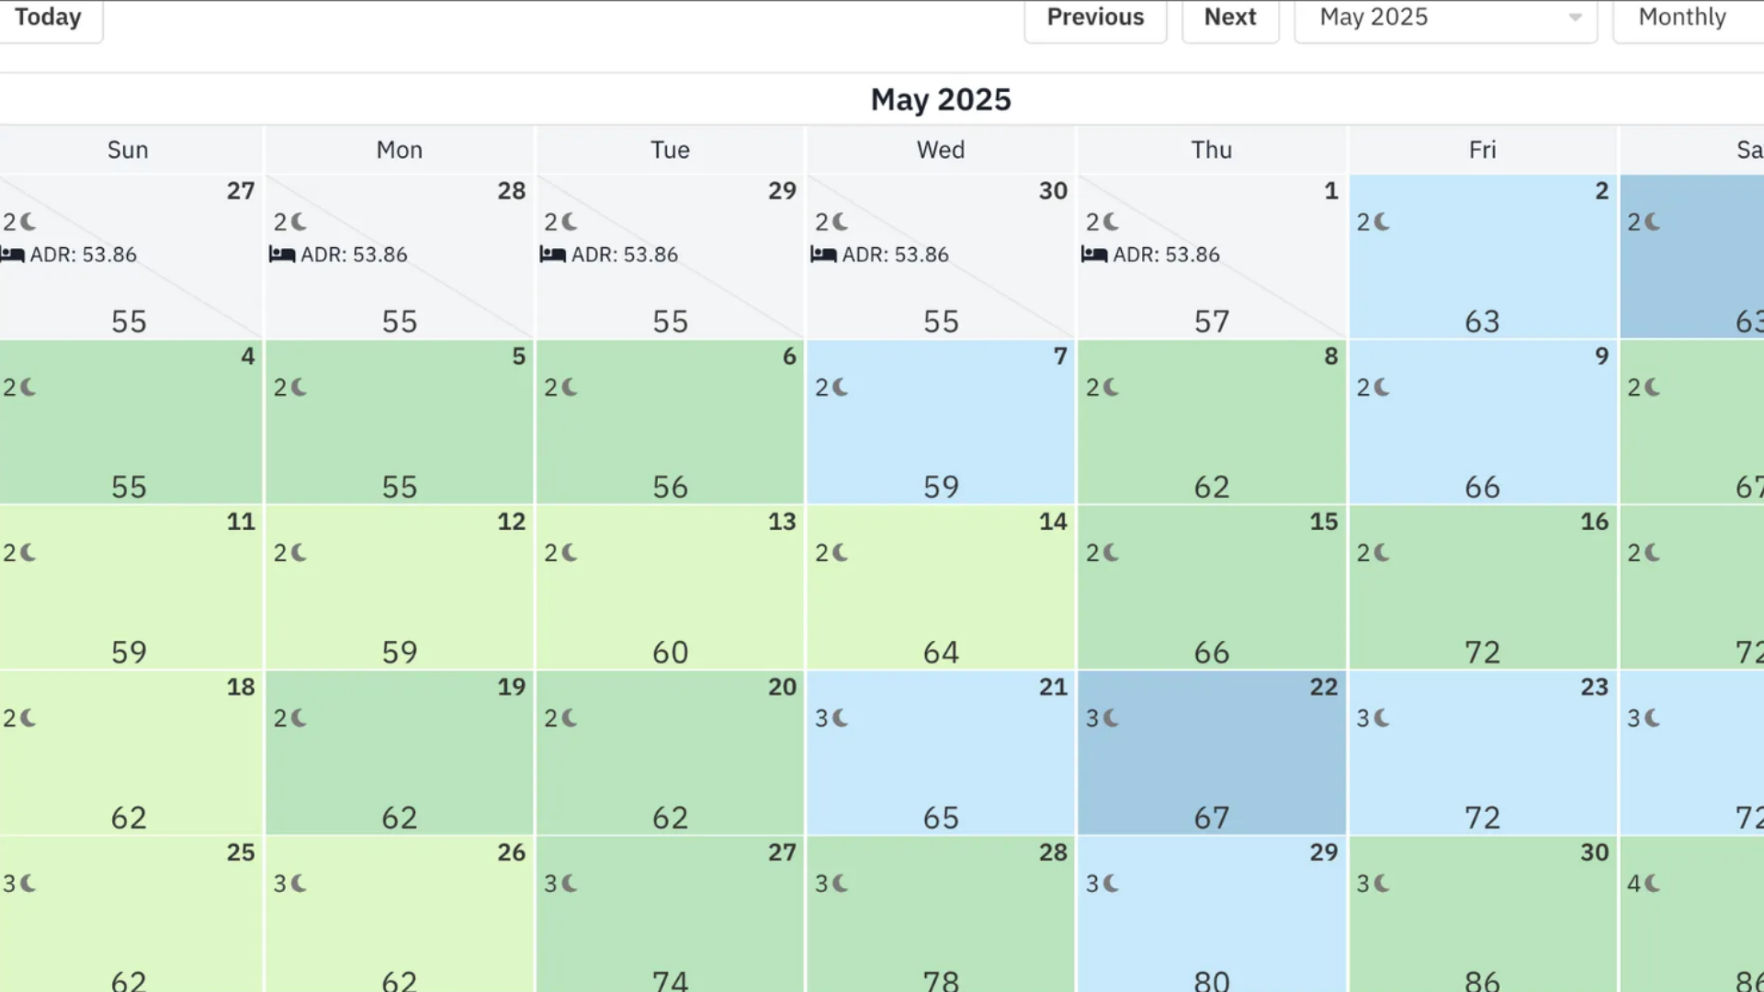The width and height of the screenshot is (1764, 992).
Task: Open the May 2025 month dropdown
Action: click(x=1446, y=17)
